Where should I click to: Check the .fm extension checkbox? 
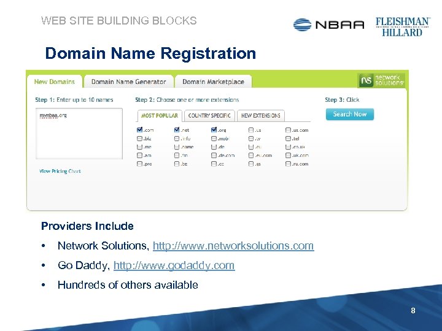pos(177,155)
